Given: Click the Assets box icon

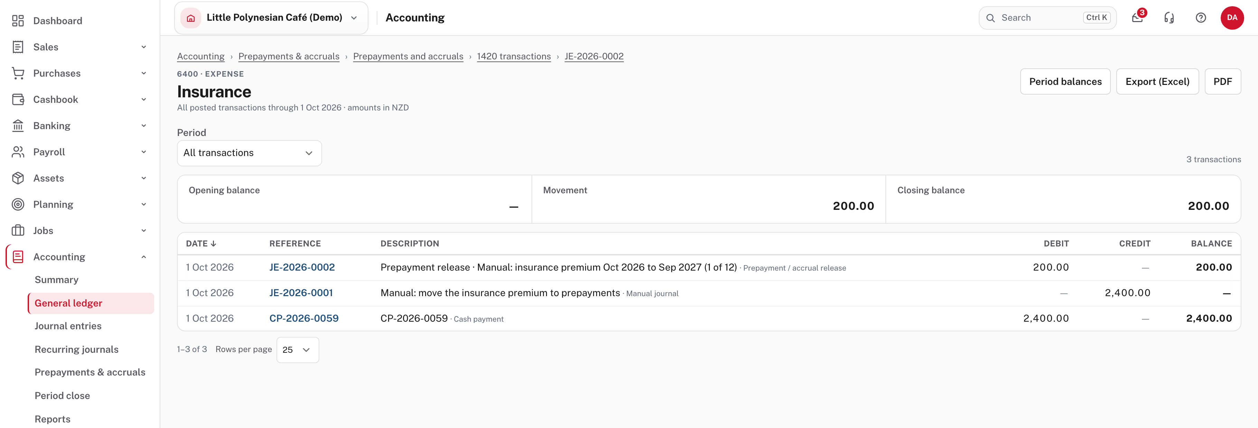Looking at the screenshot, I should [x=18, y=178].
